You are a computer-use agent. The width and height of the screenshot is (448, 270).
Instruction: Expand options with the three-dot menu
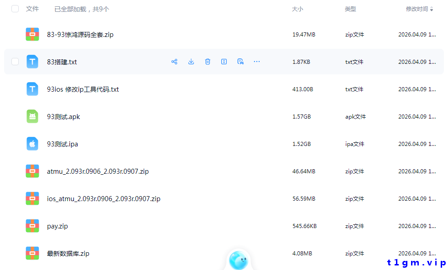click(x=257, y=62)
